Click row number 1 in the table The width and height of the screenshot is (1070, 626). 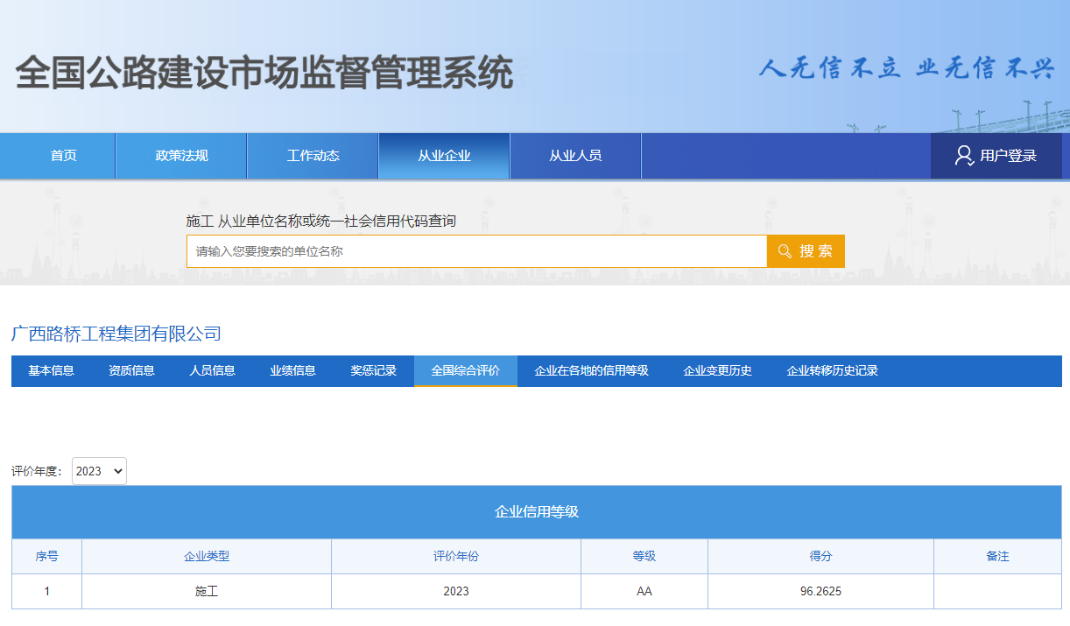pyautogui.click(x=46, y=591)
